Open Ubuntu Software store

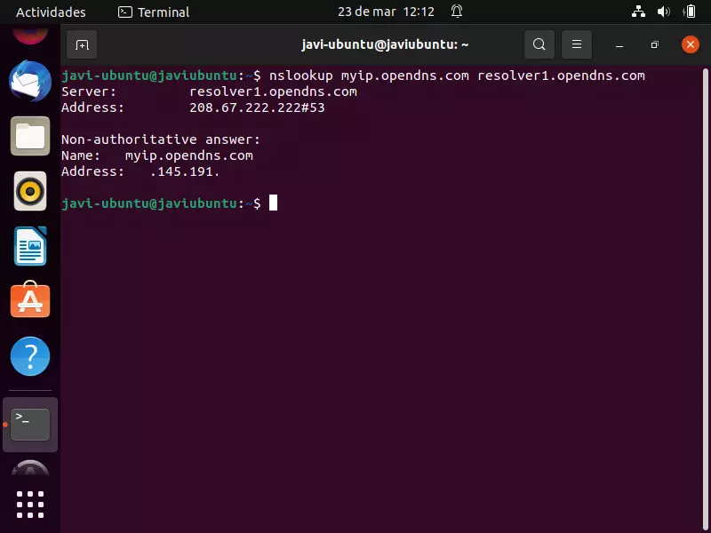click(30, 301)
